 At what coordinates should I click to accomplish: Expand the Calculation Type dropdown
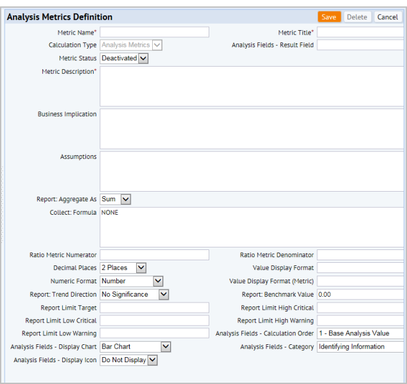pyautogui.click(x=131, y=45)
